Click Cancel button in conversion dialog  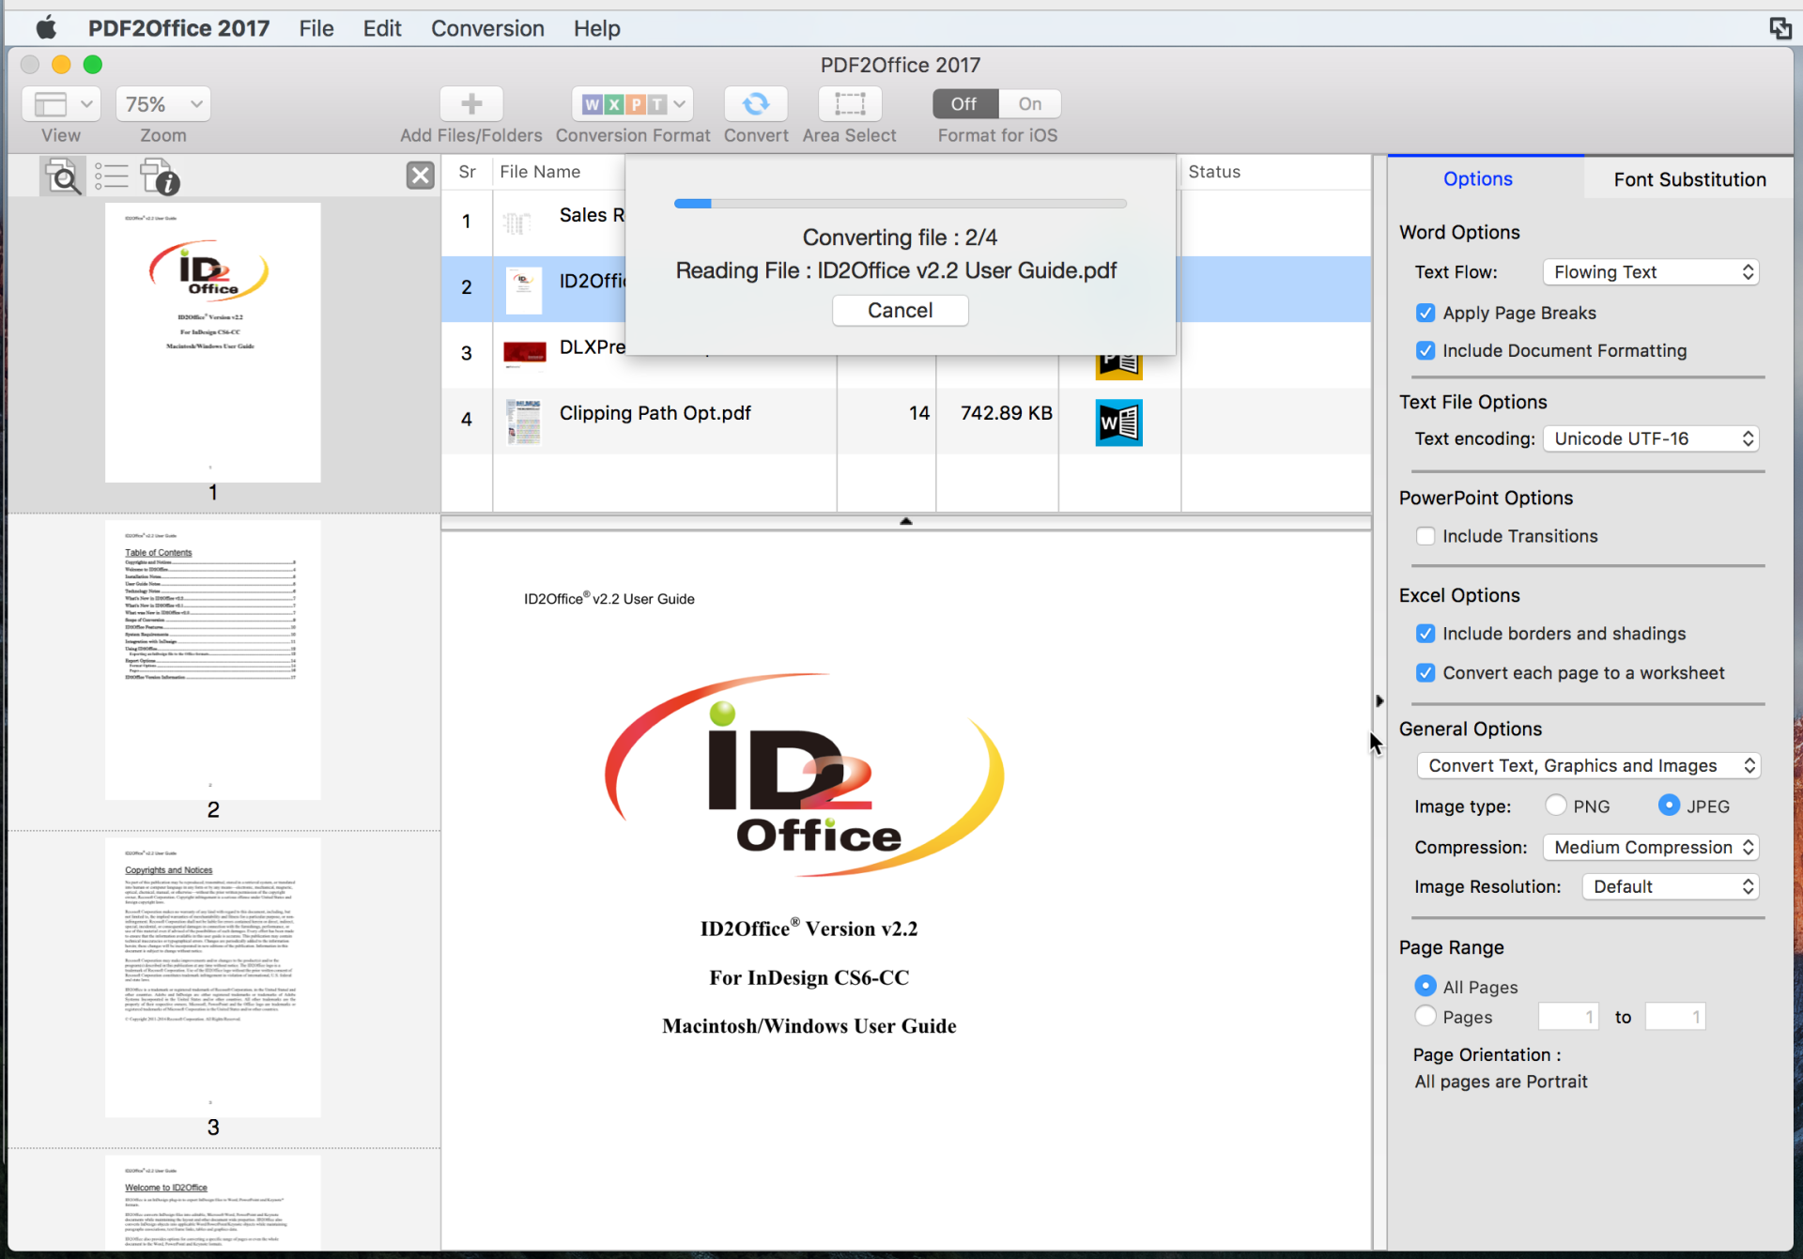click(x=899, y=308)
